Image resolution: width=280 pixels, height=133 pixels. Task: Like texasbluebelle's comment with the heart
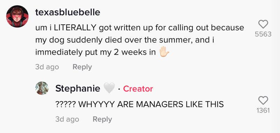point(263,24)
